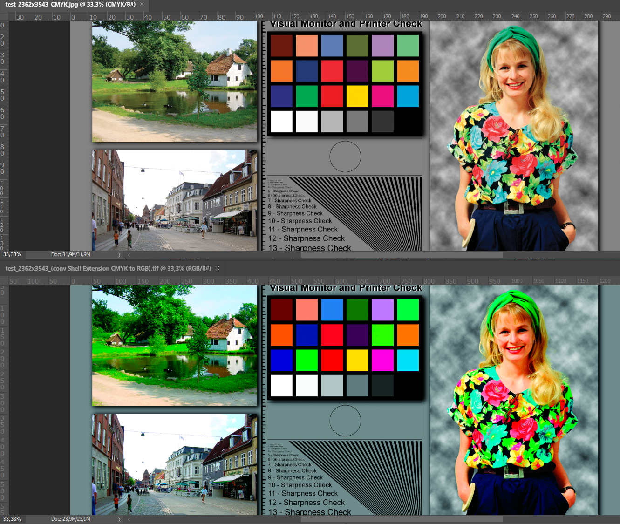620x524 pixels.
Task: Click the Doc: 31,9M/31,9M status info
Action: 71,255
